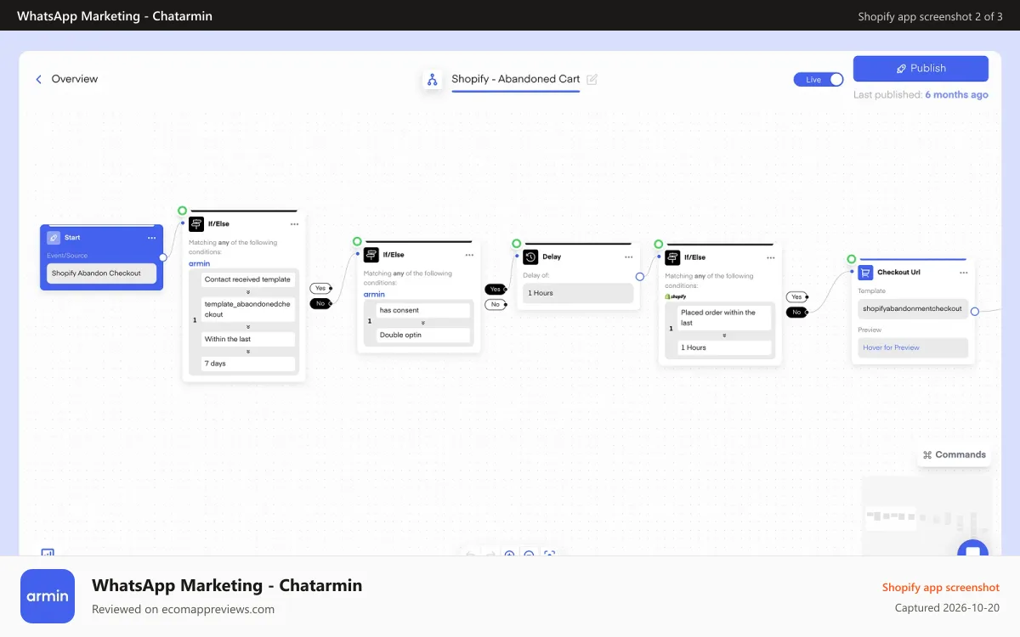The width and height of the screenshot is (1020, 637).
Task: Click the Checkout Url output port circle
Action: [x=975, y=311]
